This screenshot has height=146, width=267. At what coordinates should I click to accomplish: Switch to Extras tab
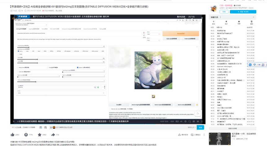(45, 29)
